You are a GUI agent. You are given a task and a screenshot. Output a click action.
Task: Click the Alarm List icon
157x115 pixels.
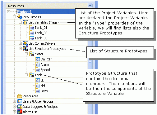[x=20, y=112]
